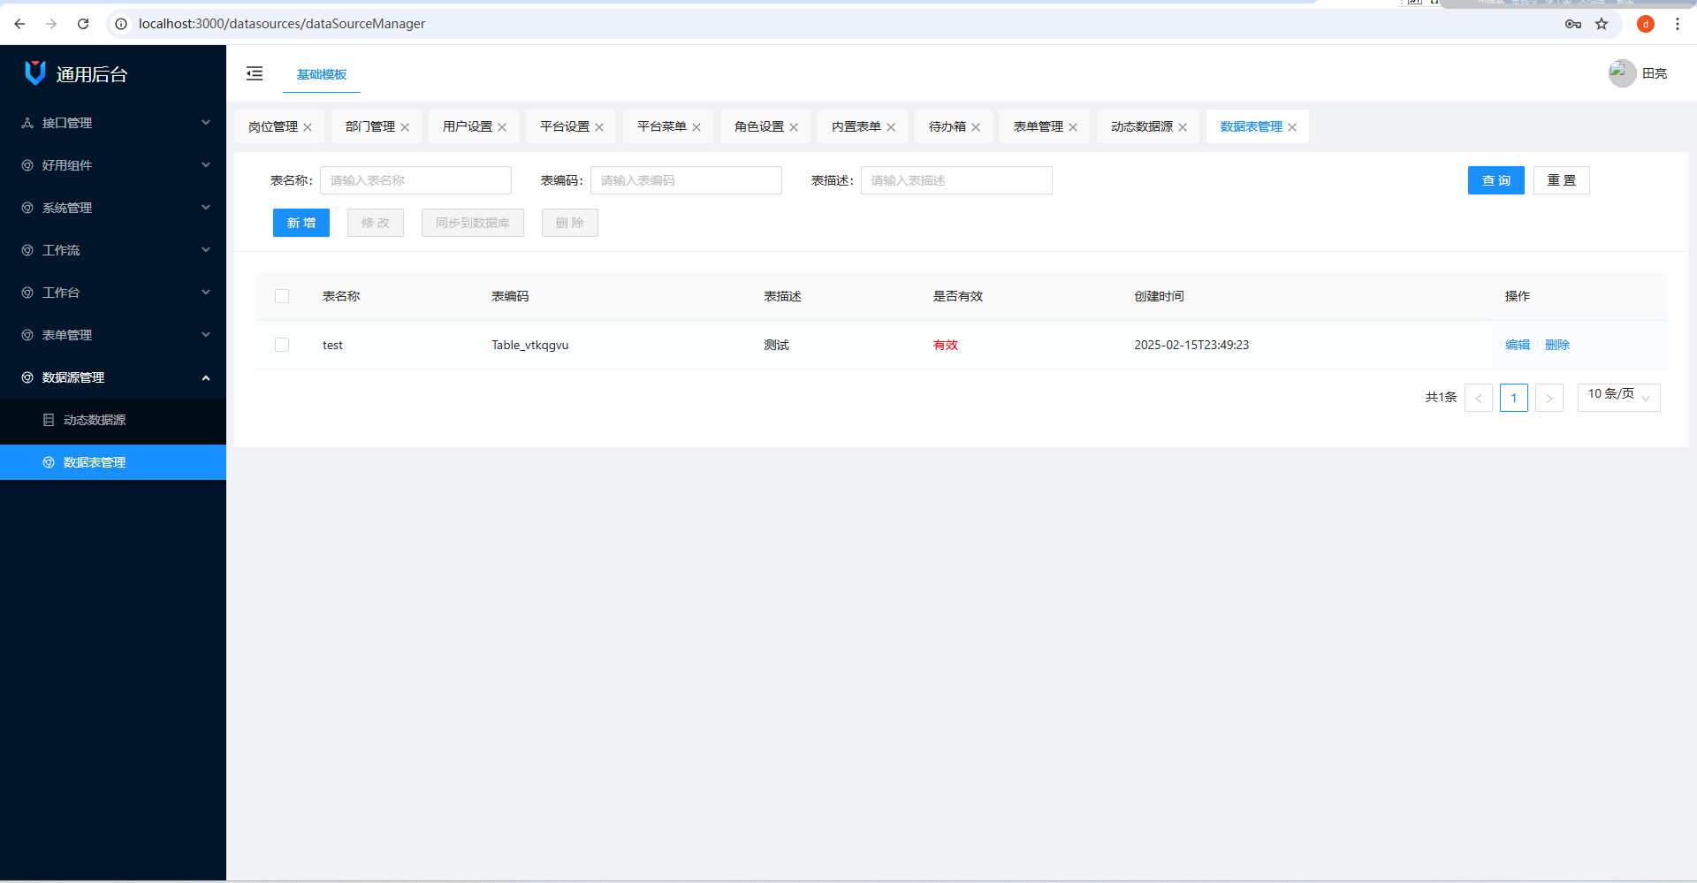Click the 编辑 link on the test row

click(1517, 345)
